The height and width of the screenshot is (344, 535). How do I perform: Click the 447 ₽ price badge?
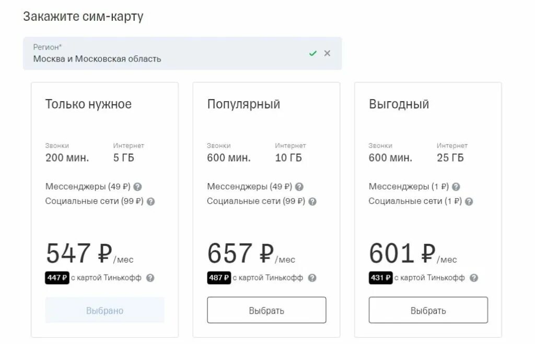click(x=57, y=278)
